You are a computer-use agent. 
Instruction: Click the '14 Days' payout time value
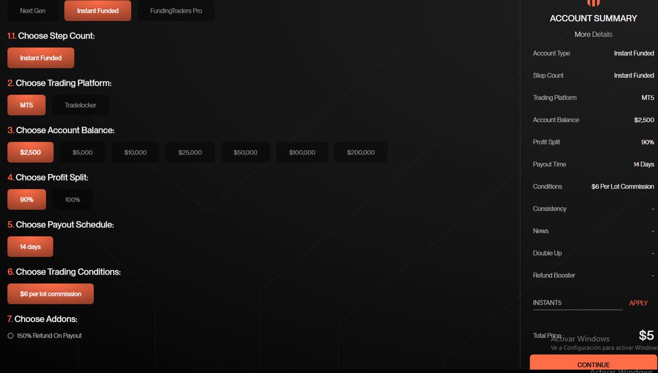[x=644, y=164]
